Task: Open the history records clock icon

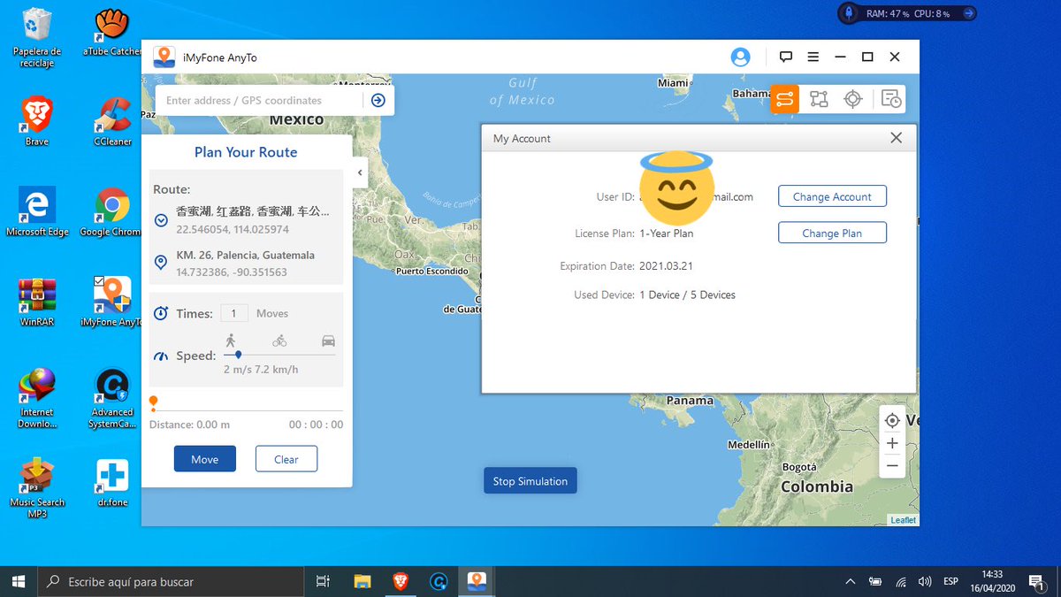Action: tap(891, 99)
